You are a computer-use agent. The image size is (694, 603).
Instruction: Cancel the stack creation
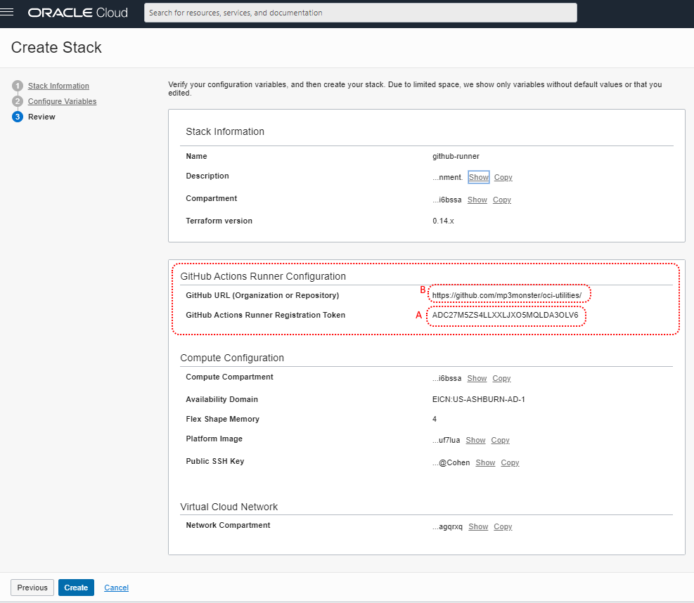click(x=116, y=588)
